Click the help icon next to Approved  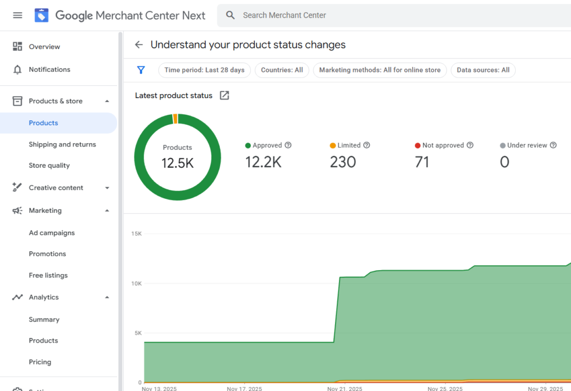(288, 145)
